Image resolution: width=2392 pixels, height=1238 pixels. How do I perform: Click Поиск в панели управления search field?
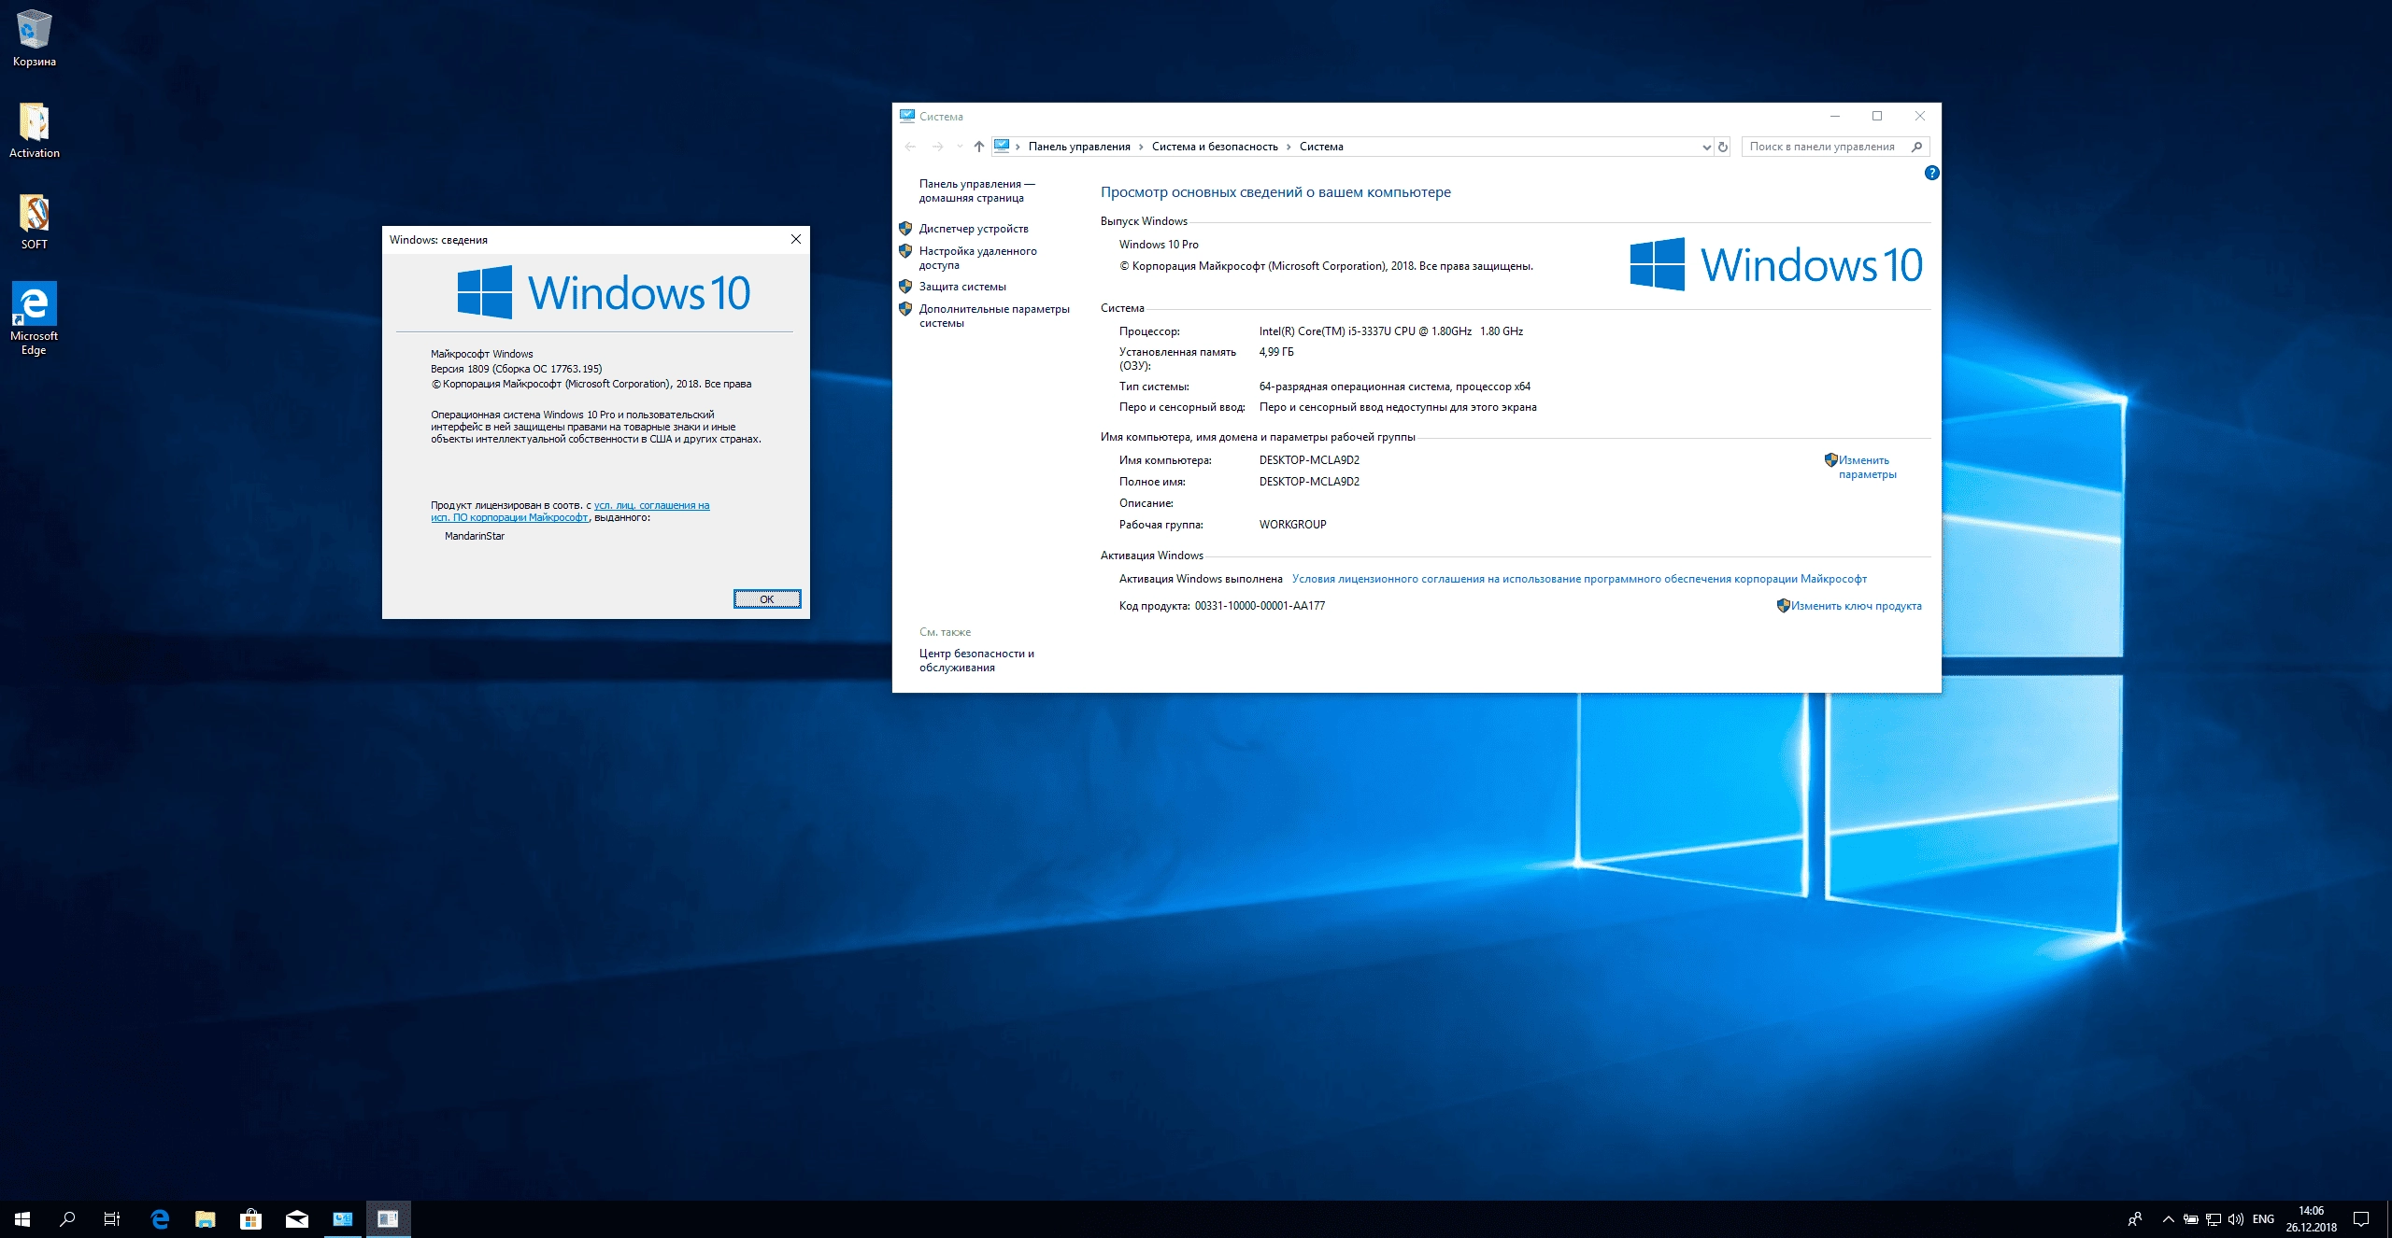(1835, 147)
